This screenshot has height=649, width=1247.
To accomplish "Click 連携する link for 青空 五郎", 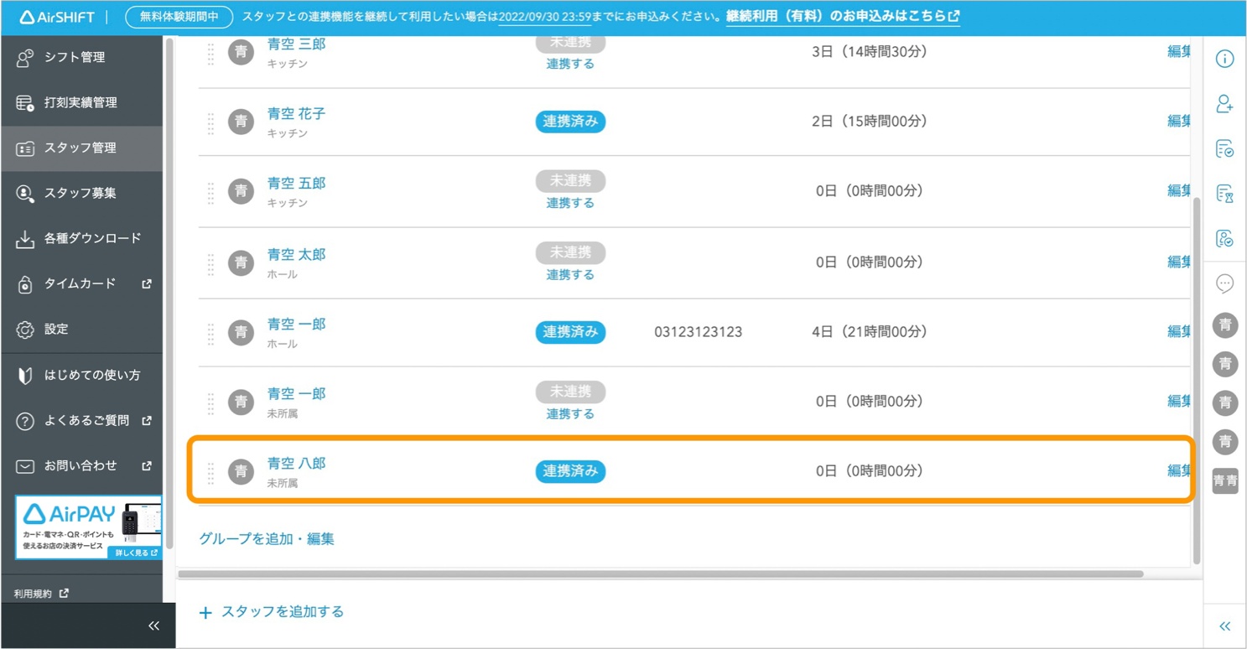I will 570,203.
